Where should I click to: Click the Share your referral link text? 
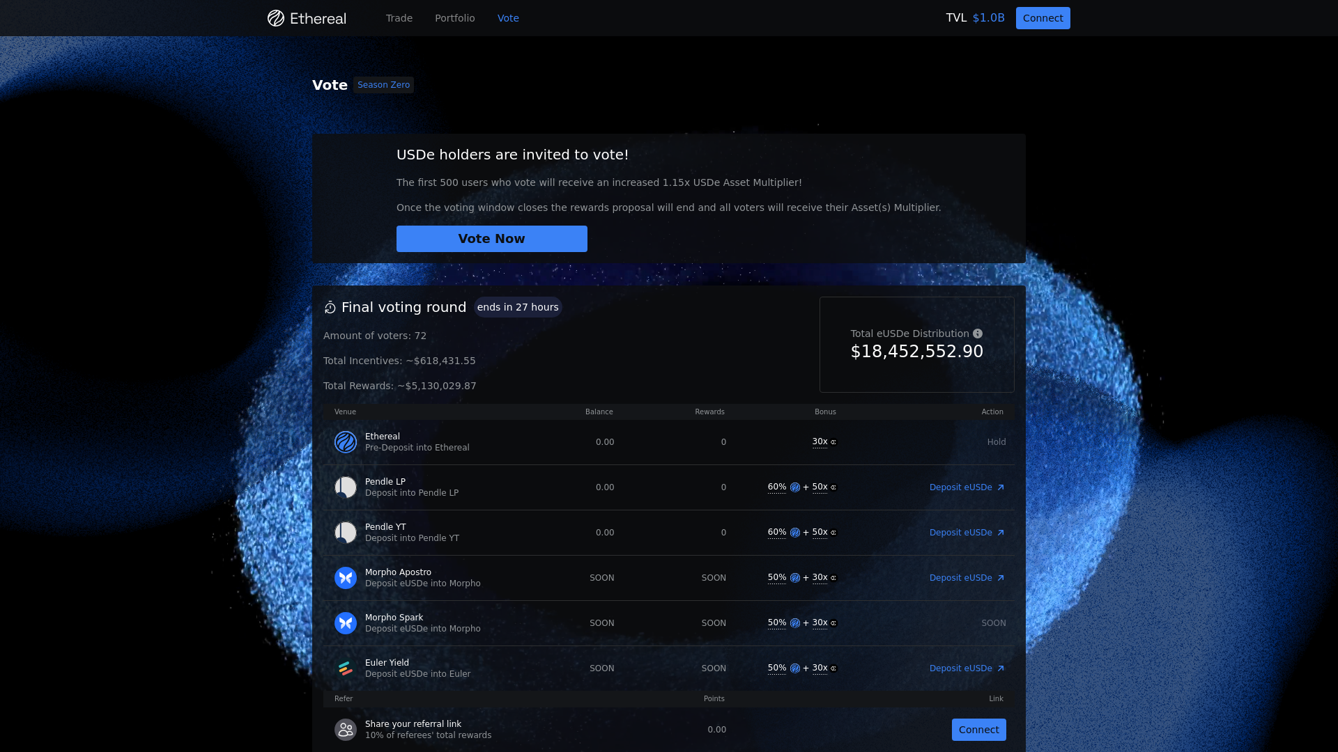click(x=413, y=724)
